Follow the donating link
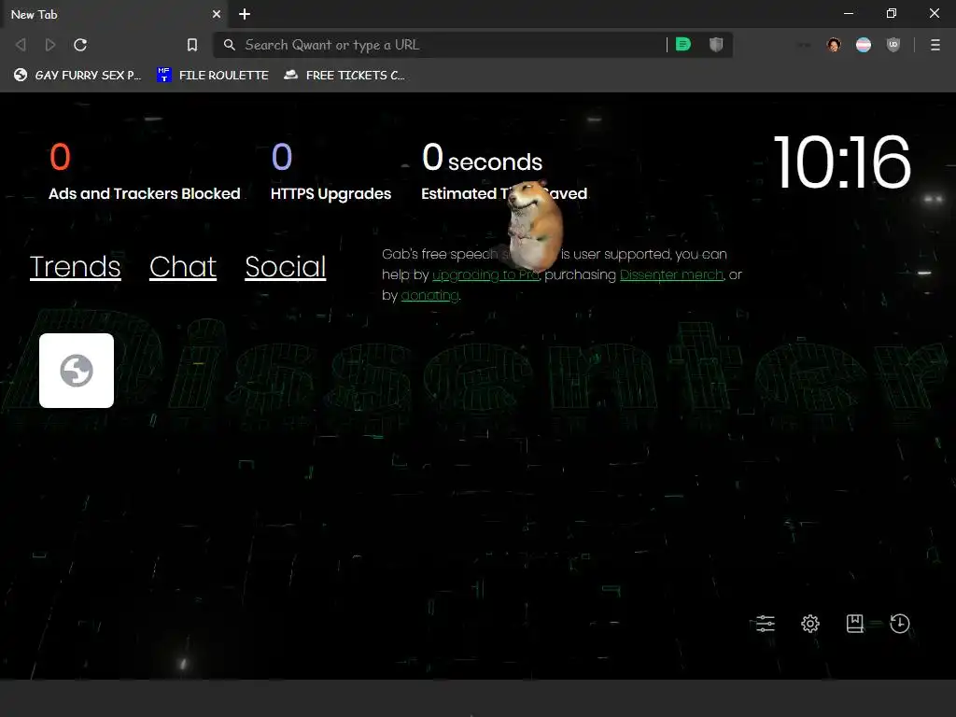 tap(429, 296)
